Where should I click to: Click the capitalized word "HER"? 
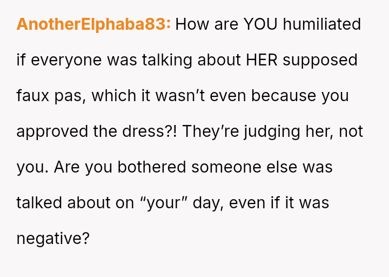[x=261, y=60]
